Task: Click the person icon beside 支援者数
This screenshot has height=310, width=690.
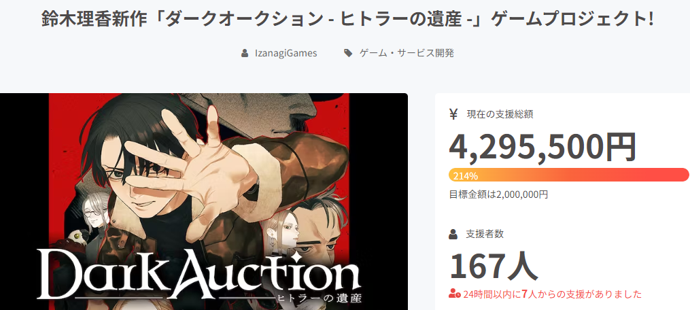Action: (453, 235)
